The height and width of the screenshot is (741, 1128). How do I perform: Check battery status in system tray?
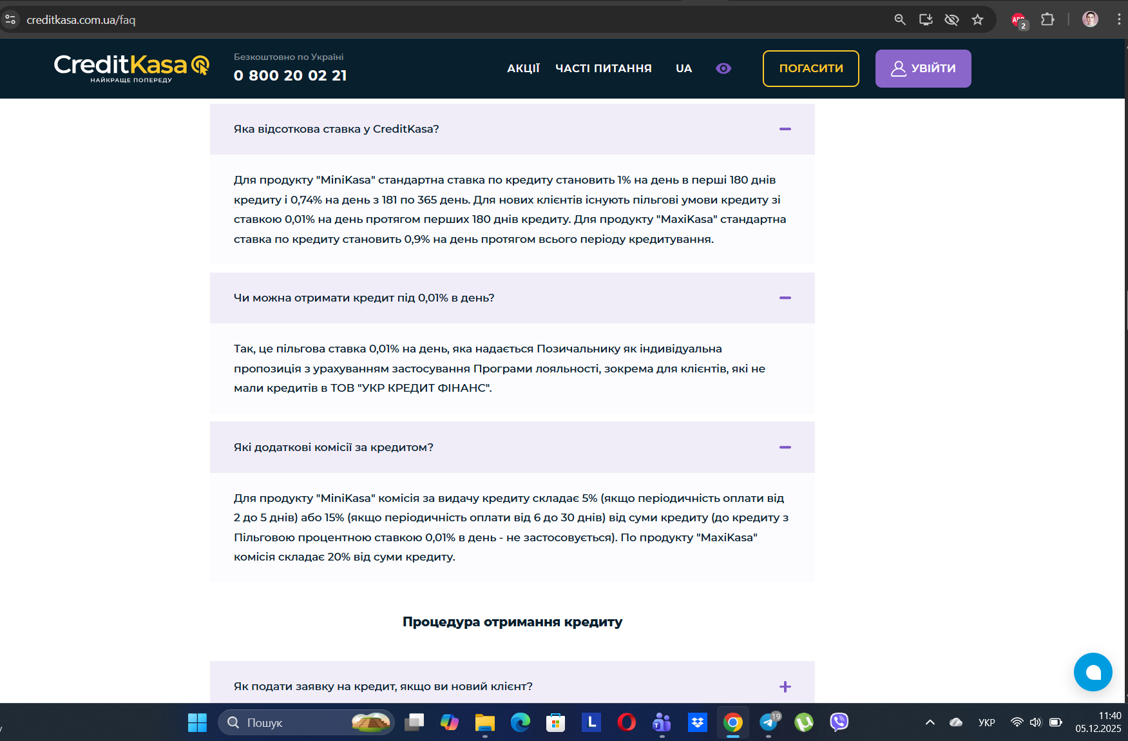coord(1055,722)
